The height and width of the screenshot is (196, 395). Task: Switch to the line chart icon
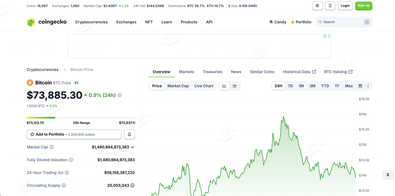(x=224, y=86)
